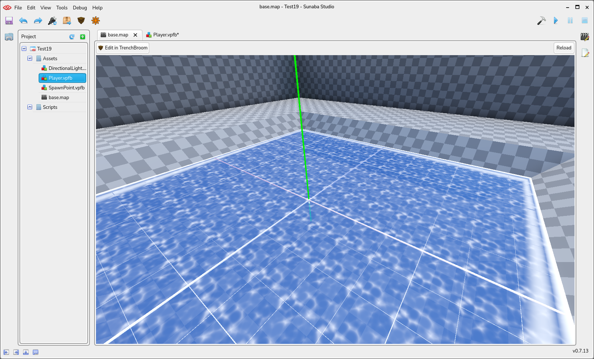Collapse the Assets folder
The image size is (594, 359).
tap(30, 58)
